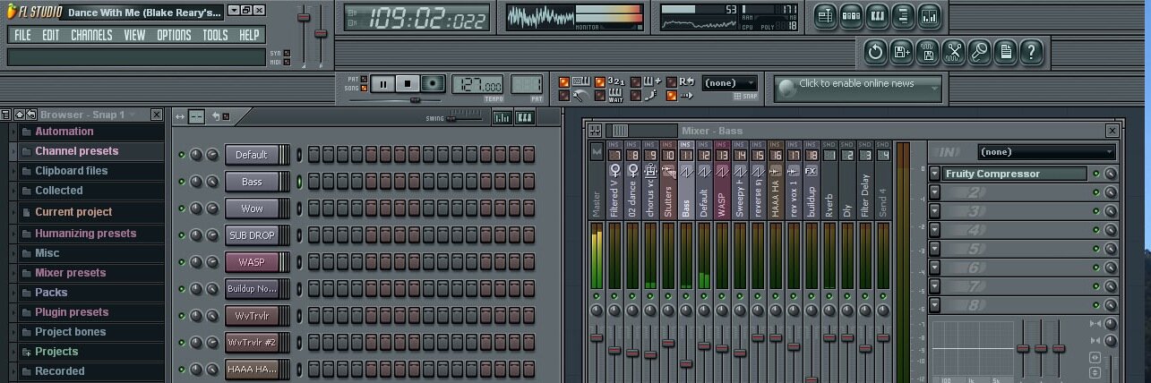This screenshot has height=383, width=1151.
Task: Open the TOOLS menu
Action: pyautogui.click(x=215, y=35)
